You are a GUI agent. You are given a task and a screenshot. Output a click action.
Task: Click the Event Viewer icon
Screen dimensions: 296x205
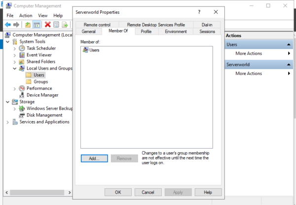22,55
